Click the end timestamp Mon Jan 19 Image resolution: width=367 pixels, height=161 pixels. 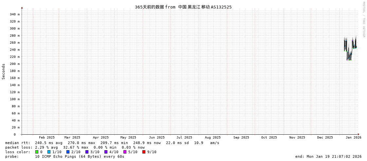pos(328,156)
